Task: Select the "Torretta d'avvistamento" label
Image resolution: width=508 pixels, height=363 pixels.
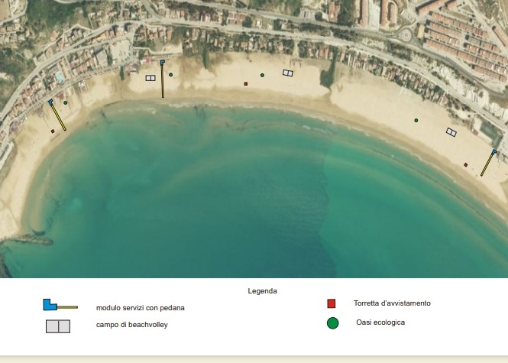Action: point(392,303)
